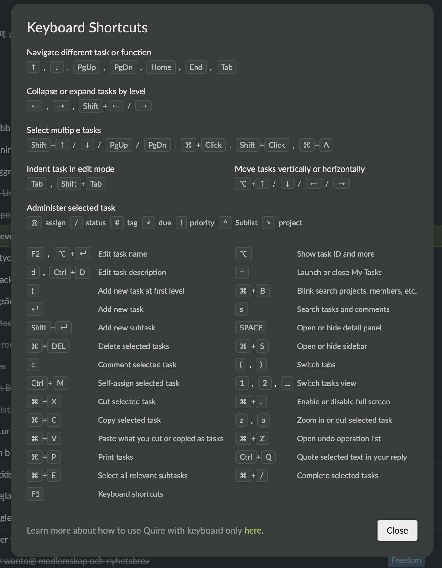This screenshot has width=442, height=568.
Task: Click the "Delete selected tasks" label
Action: click(x=134, y=346)
